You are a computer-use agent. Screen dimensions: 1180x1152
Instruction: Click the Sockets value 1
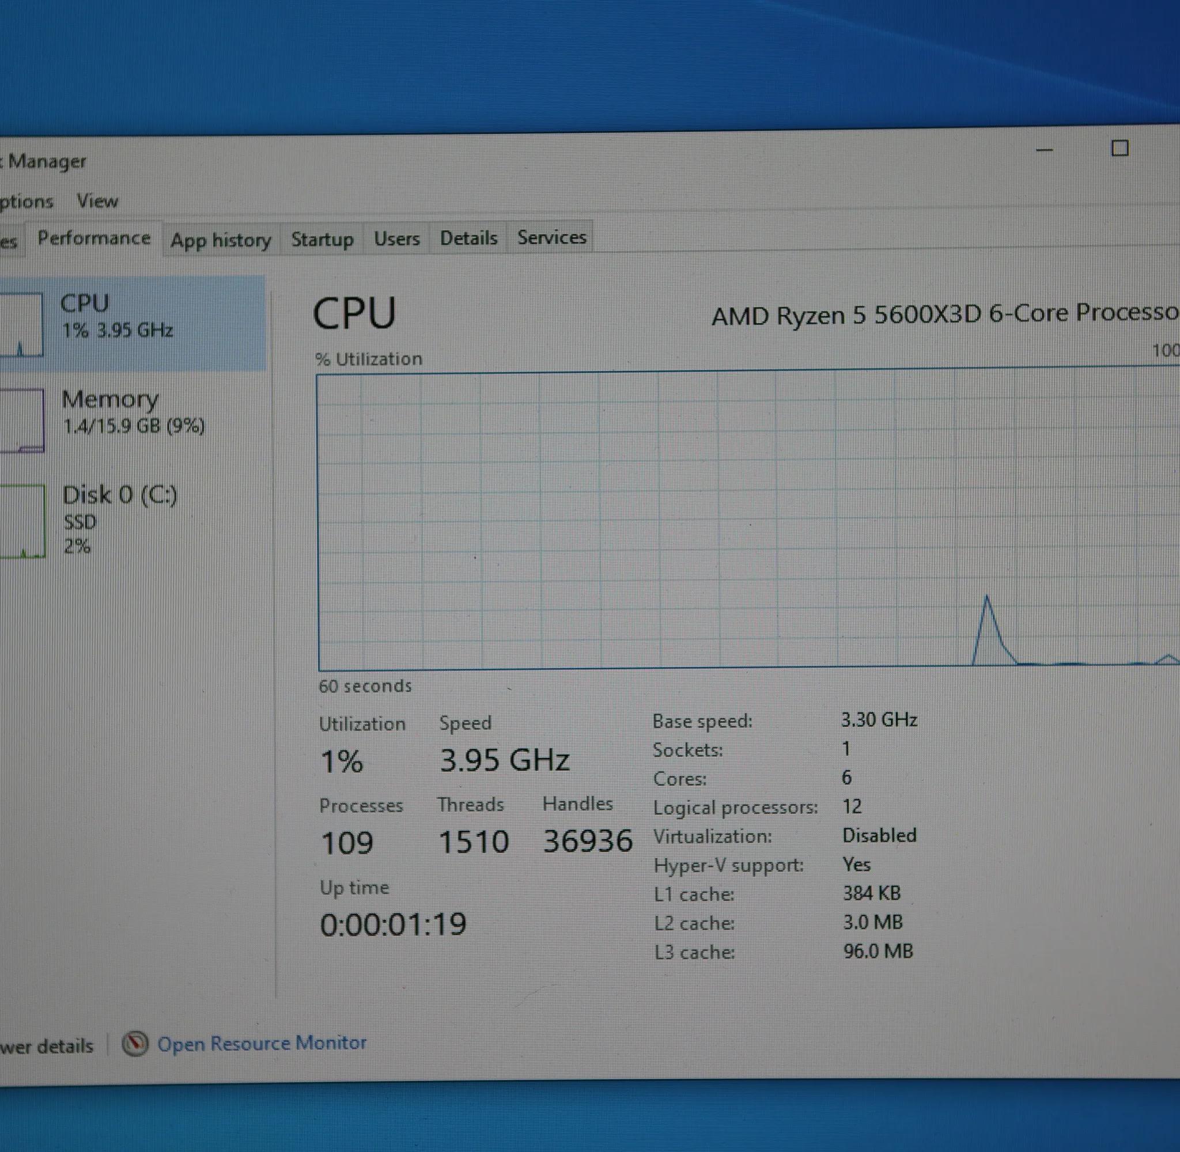[846, 749]
